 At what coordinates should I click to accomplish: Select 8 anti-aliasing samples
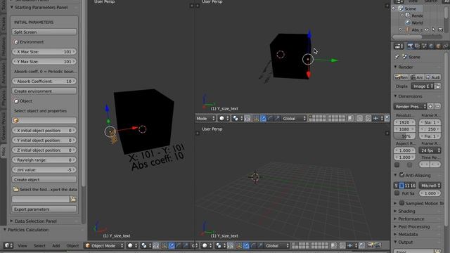coord(401,186)
